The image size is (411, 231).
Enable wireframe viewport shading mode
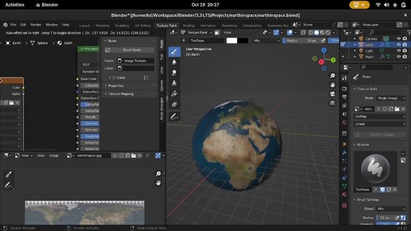[311, 33]
